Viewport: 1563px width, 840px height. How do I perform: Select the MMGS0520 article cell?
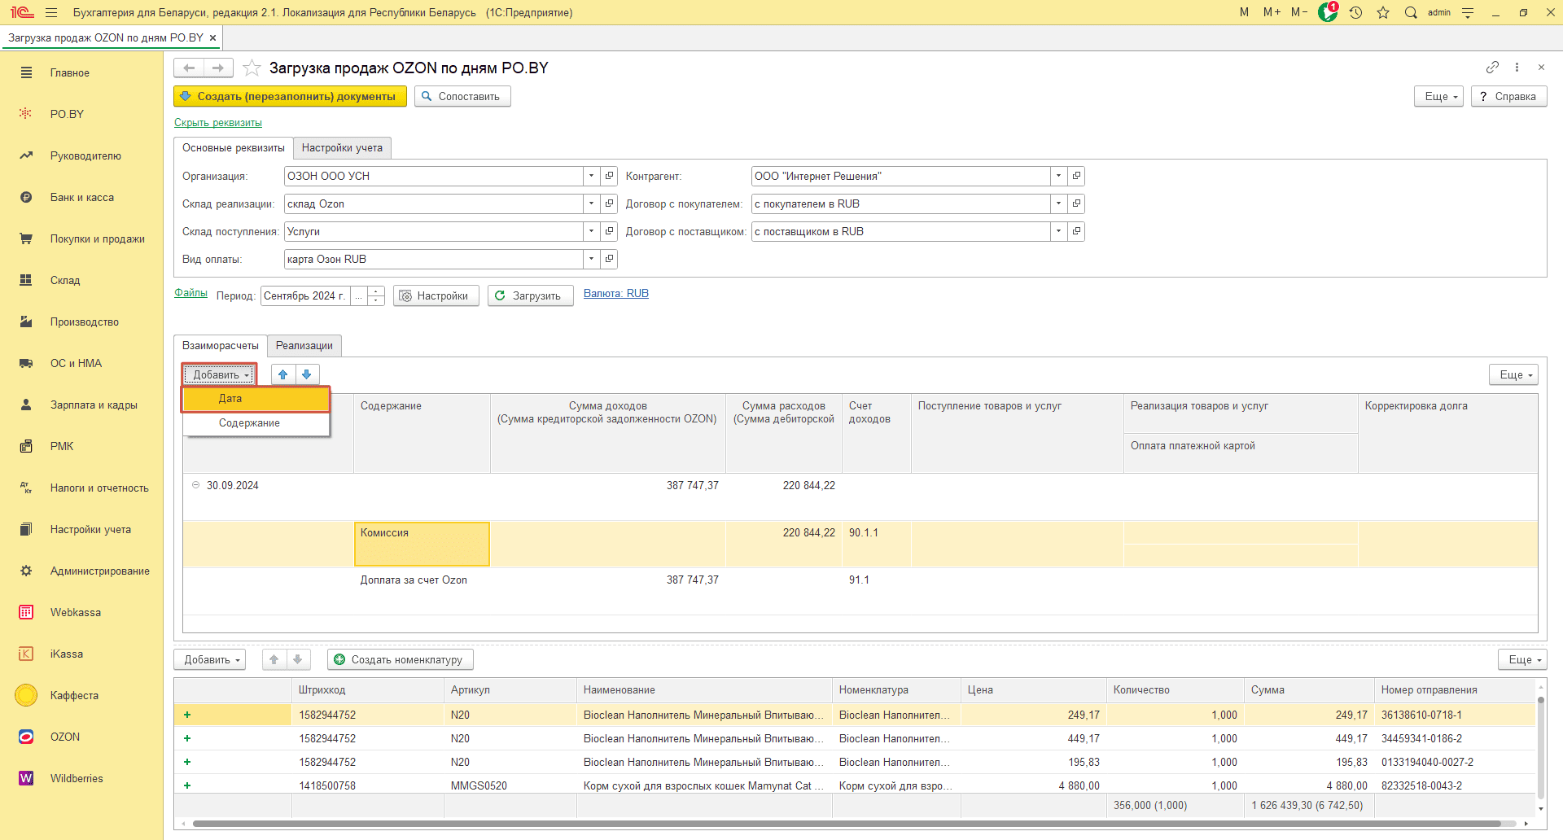[x=510, y=785]
